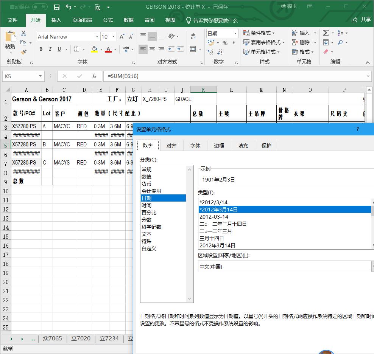374x354 pixels.
Task: Toggle underline formatting
Action: [x=59, y=50]
